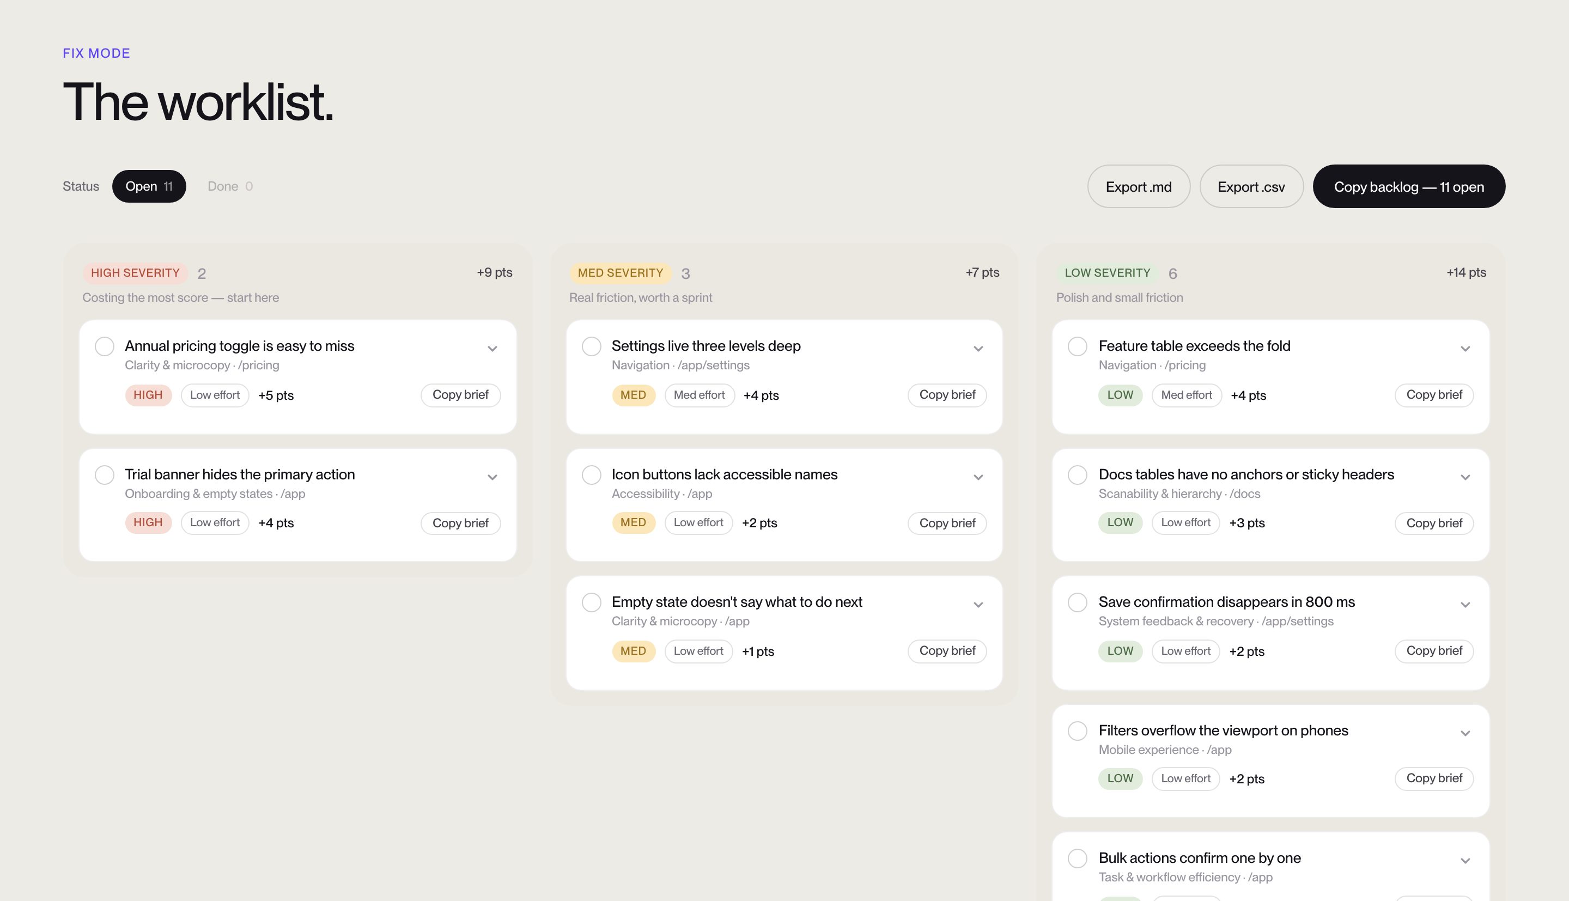Viewport: 1569px width, 901px height.
Task: Mark 'Bulk actions confirm one by one' done
Action: coord(1078,859)
